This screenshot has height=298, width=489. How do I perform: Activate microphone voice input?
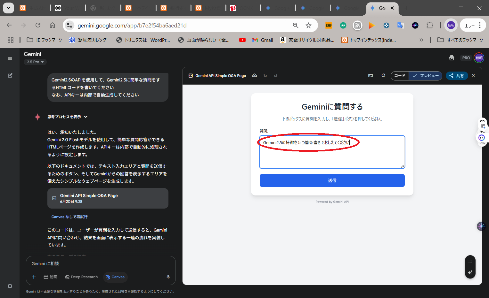168,277
